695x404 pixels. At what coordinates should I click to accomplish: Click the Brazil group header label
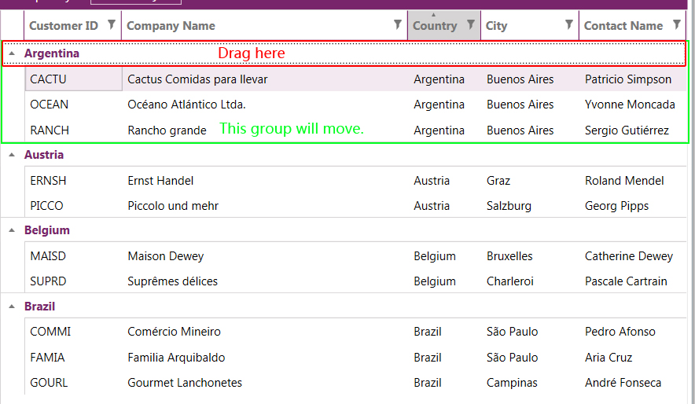39,307
